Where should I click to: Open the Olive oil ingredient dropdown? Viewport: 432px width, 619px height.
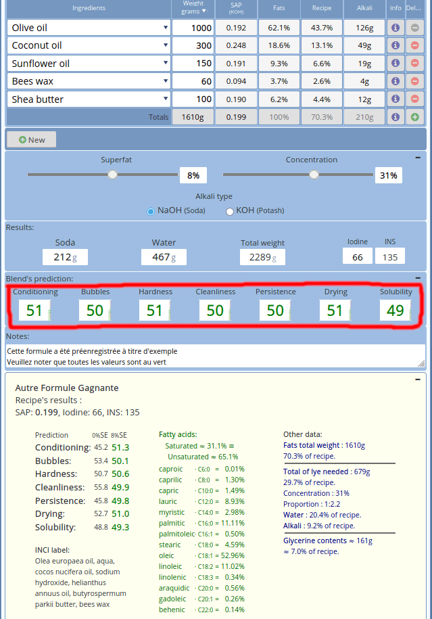(166, 28)
